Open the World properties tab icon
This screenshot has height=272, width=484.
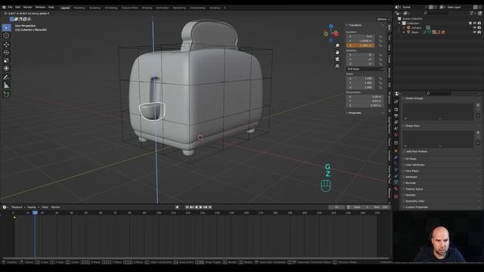click(396, 134)
